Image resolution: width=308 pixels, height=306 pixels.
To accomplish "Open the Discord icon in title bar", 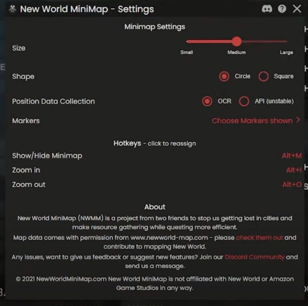I will [x=267, y=9].
